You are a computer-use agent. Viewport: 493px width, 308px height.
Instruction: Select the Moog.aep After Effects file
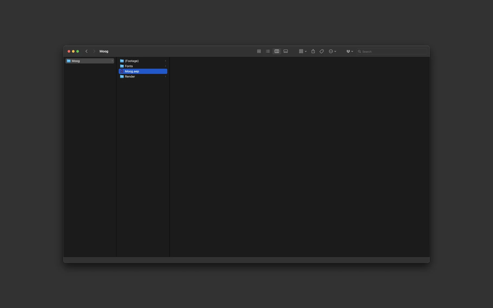(132, 71)
